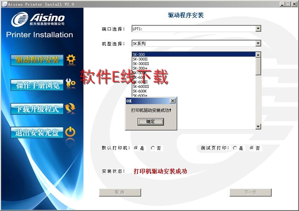Select 否 for 默认打印机

pos(153,148)
